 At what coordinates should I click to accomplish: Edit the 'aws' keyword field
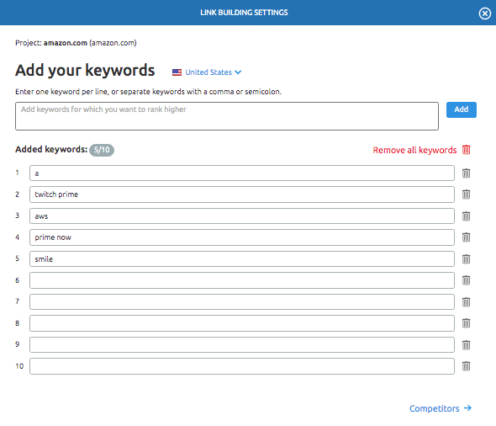pos(242,216)
